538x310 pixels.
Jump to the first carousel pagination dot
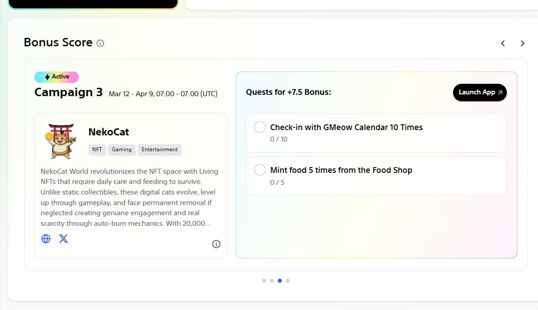click(x=264, y=280)
